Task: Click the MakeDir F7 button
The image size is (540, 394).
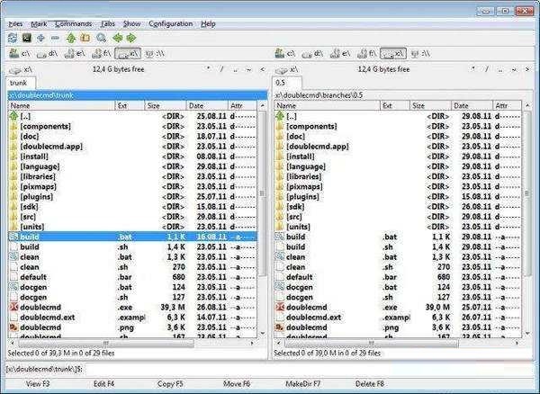Action: click(302, 384)
